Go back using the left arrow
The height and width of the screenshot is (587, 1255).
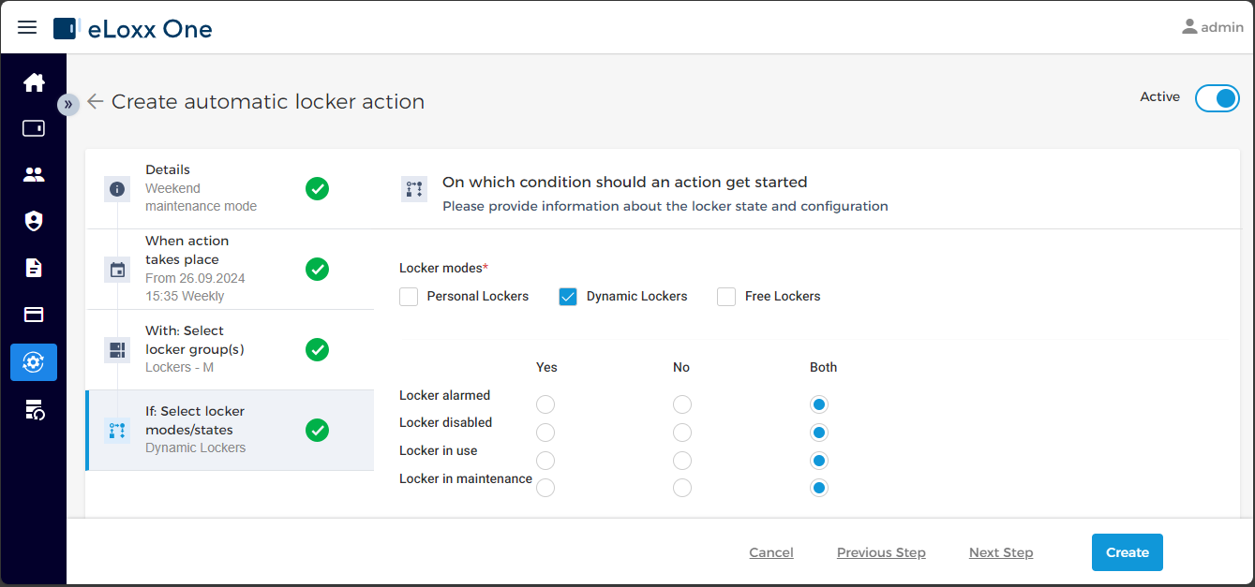click(x=95, y=101)
